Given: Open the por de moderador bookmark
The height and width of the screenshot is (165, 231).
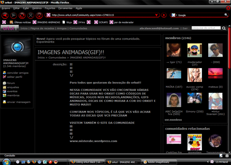Looking at the screenshot, I should (x=122, y=22).
